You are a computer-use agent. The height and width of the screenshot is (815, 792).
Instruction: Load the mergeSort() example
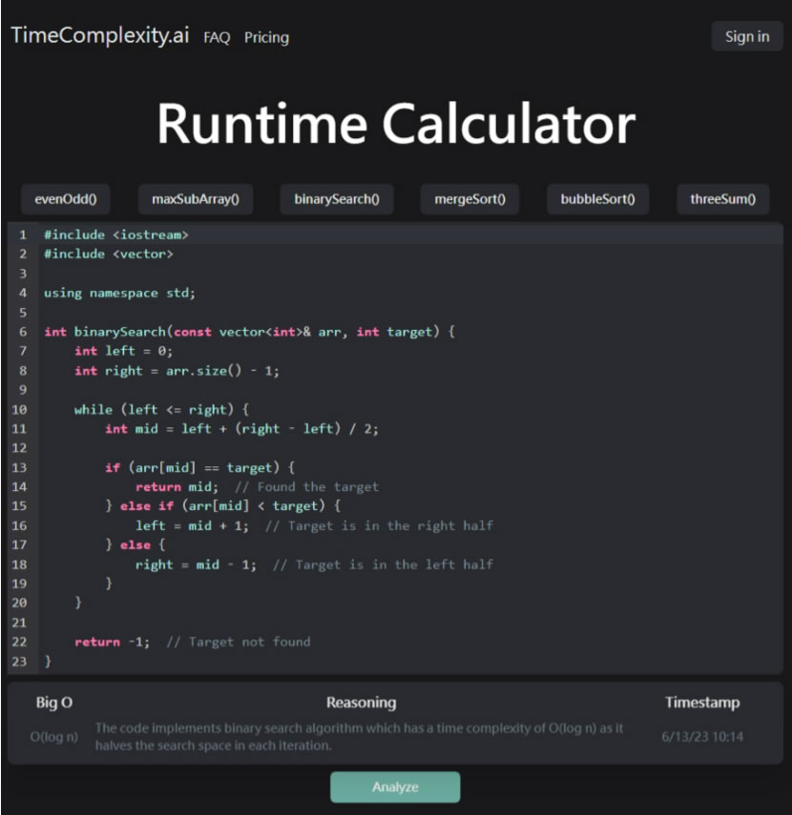[x=469, y=199]
